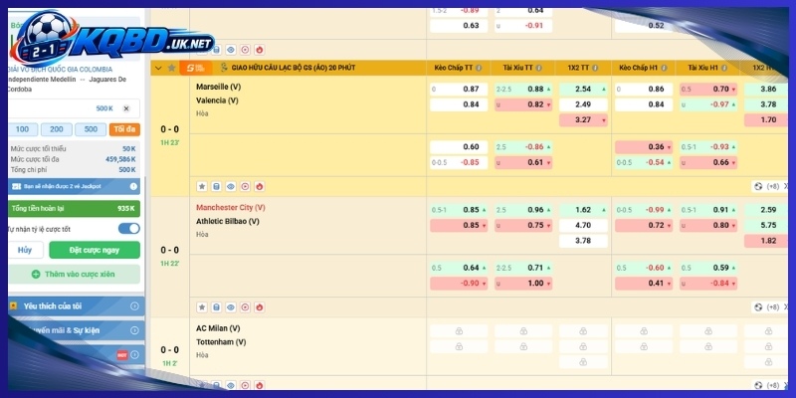Toggle the eye view icon under Marseille match
This screenshot has width=796, height=398.
click(x=231, y=186)
